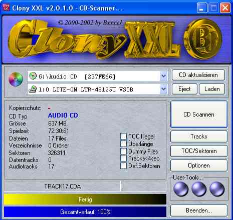Click the Datentracks label

point(24,160)
